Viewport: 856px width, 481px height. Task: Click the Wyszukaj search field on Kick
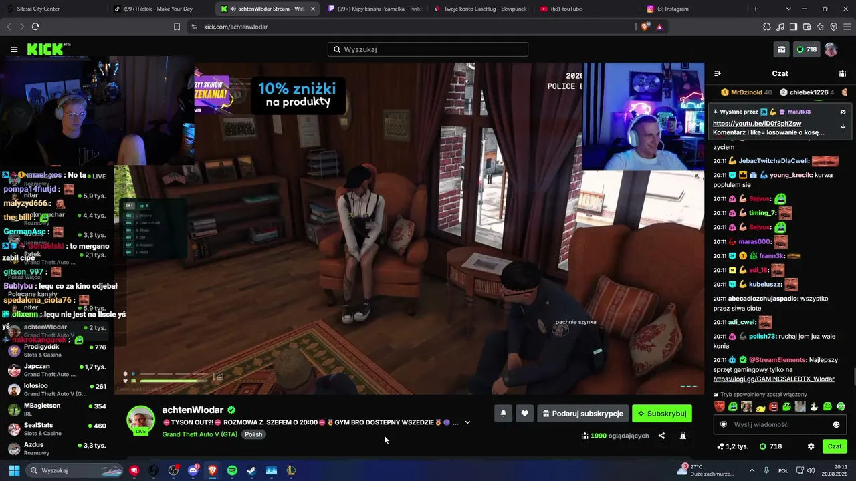(x=428, y=49)
